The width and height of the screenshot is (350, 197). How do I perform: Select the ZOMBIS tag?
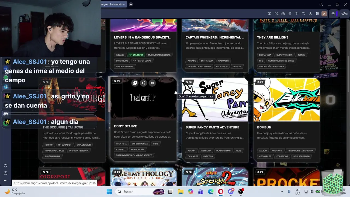click(x=301, y=55)
